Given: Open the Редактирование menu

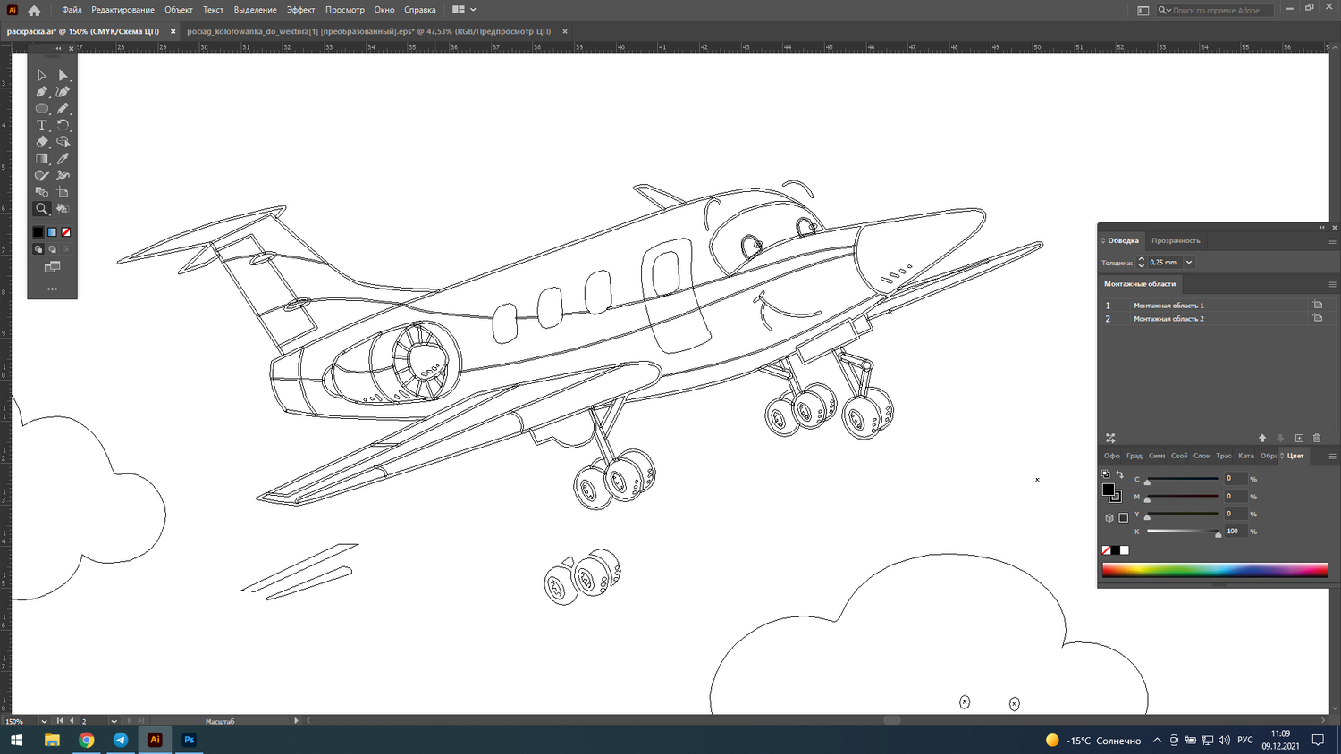Looking at the screenshot, I should click(x=122, y=10).
